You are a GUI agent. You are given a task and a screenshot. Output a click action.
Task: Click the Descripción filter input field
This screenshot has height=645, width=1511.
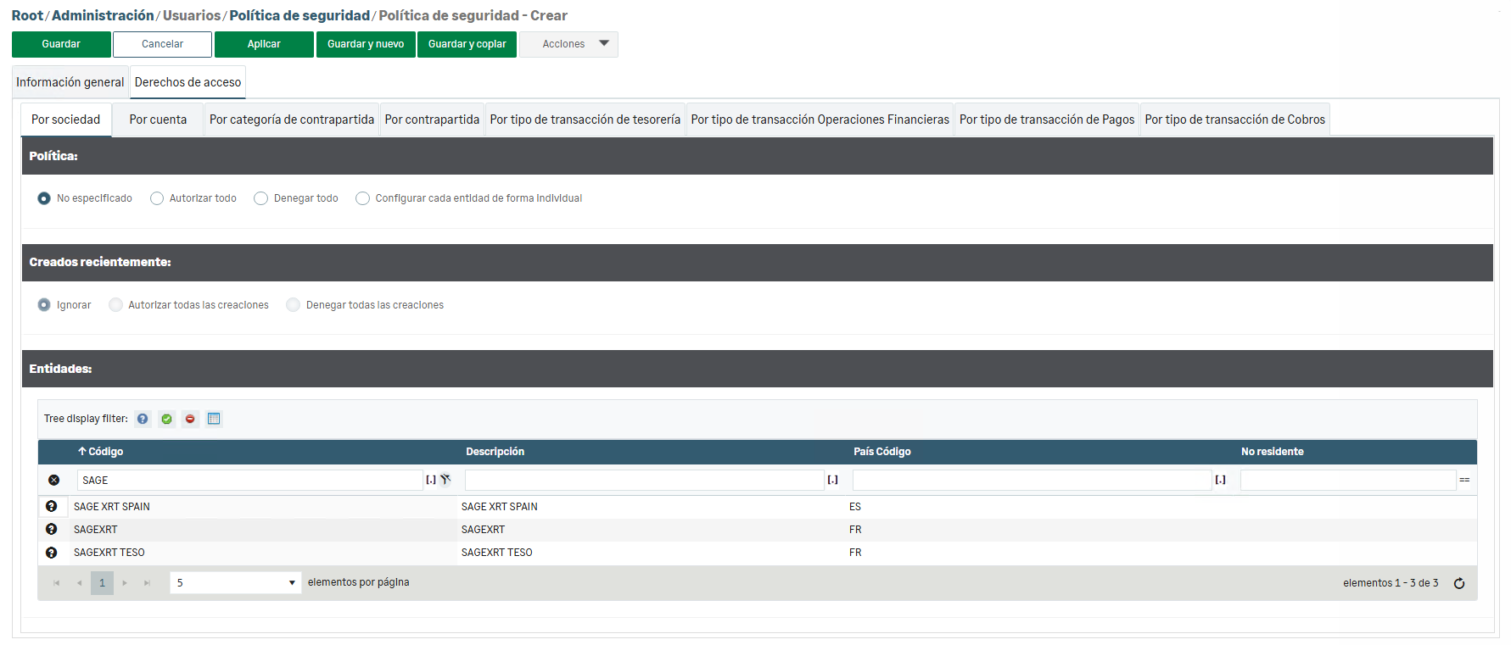tap(644, 480)
